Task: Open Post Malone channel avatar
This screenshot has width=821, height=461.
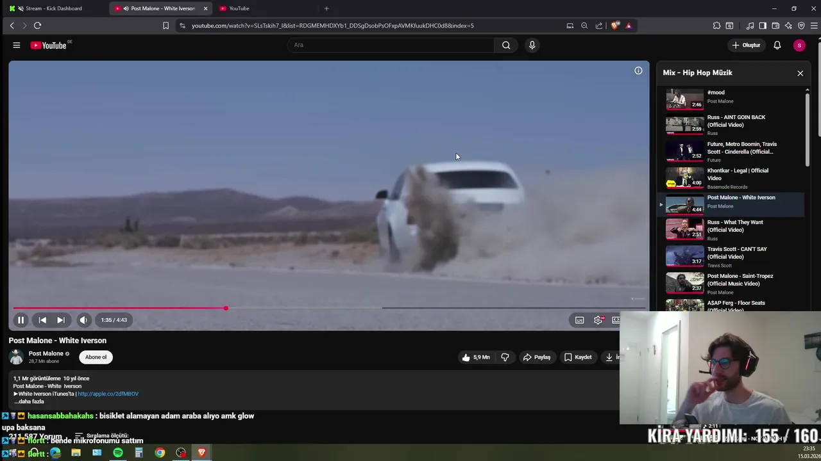Action: (x=16, y=357)
